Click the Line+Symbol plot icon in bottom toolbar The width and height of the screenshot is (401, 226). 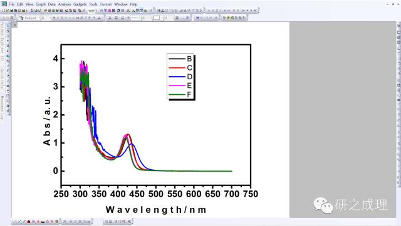(x=24, y=222)
